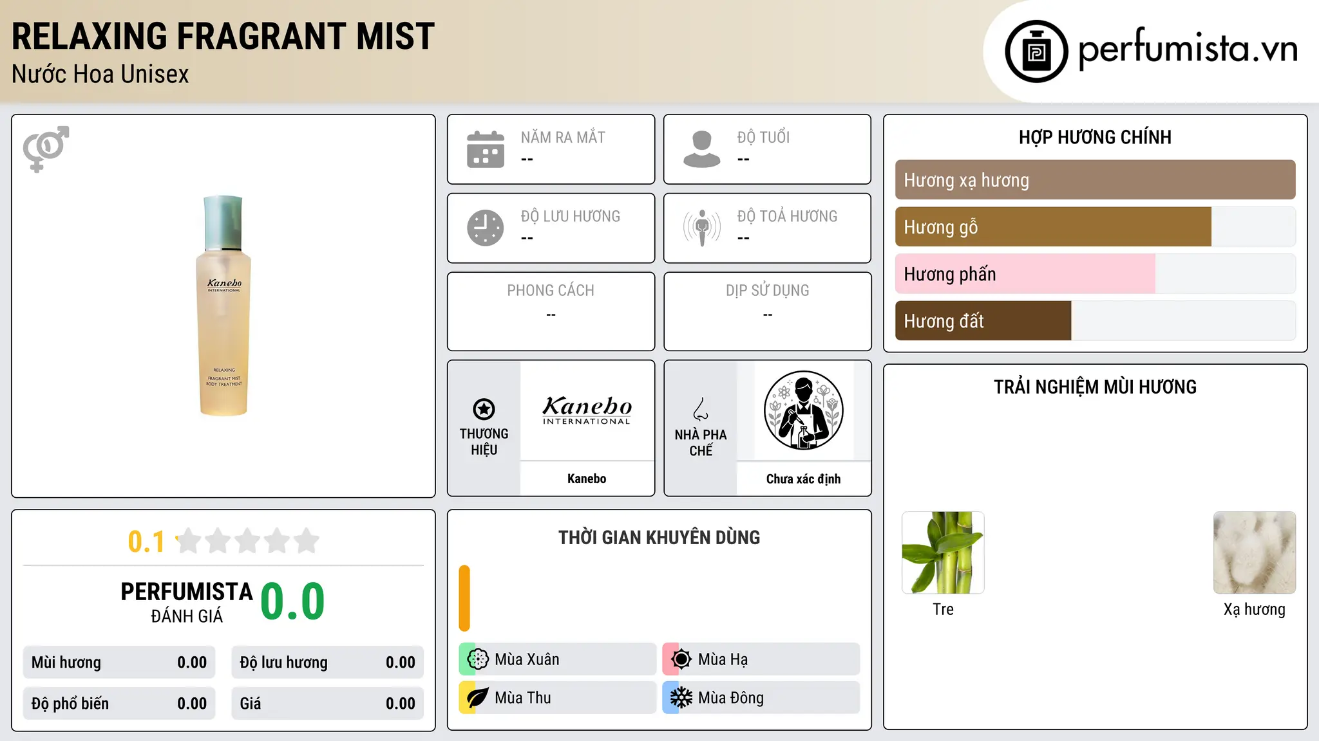Click the THƯƠNG HIỆU label
The width and height of the screenshot is (1319, 741).
pos(484,442)
